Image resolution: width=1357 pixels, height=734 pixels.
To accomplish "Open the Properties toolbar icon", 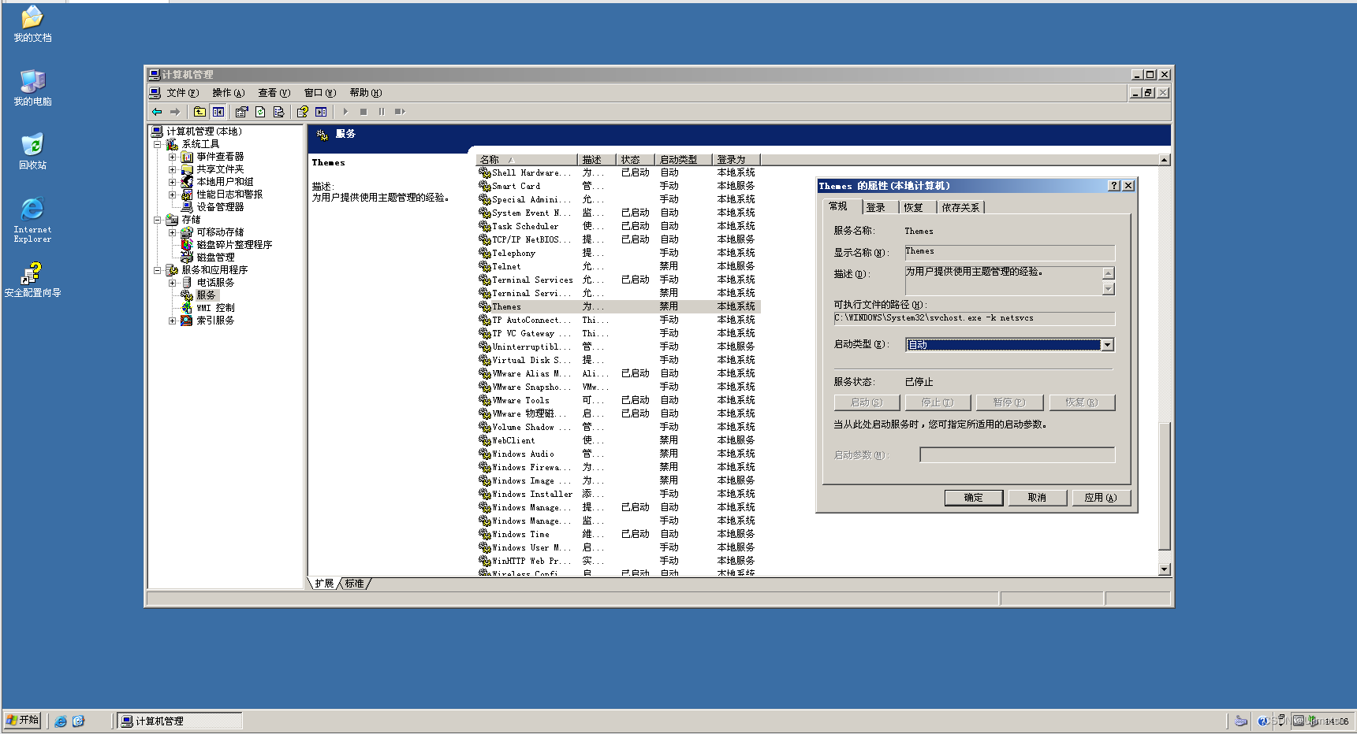I will point(241,112).
